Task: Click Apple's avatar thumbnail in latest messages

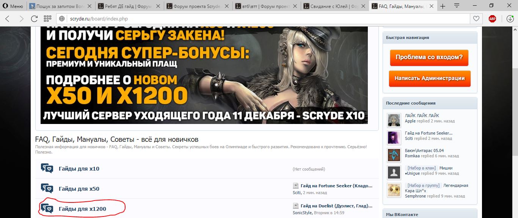Action: point(394,120)
